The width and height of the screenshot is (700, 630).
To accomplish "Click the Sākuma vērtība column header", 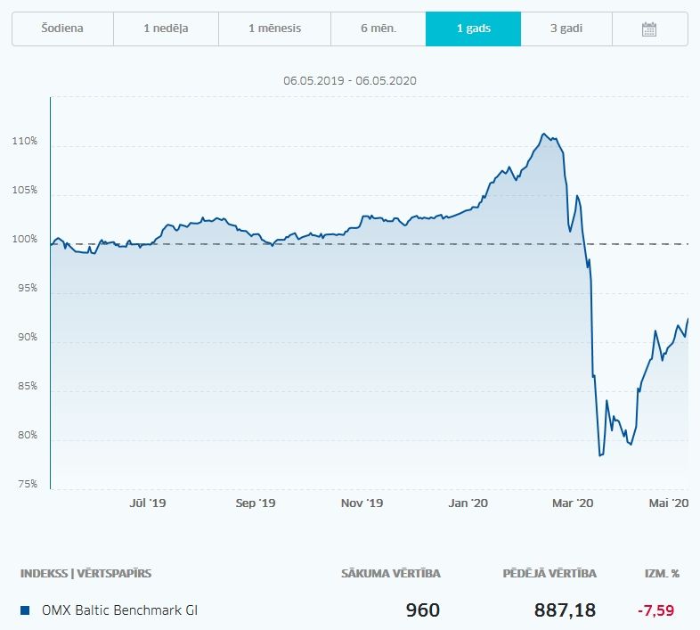I will pyautogui.click(x=391, y=574).
